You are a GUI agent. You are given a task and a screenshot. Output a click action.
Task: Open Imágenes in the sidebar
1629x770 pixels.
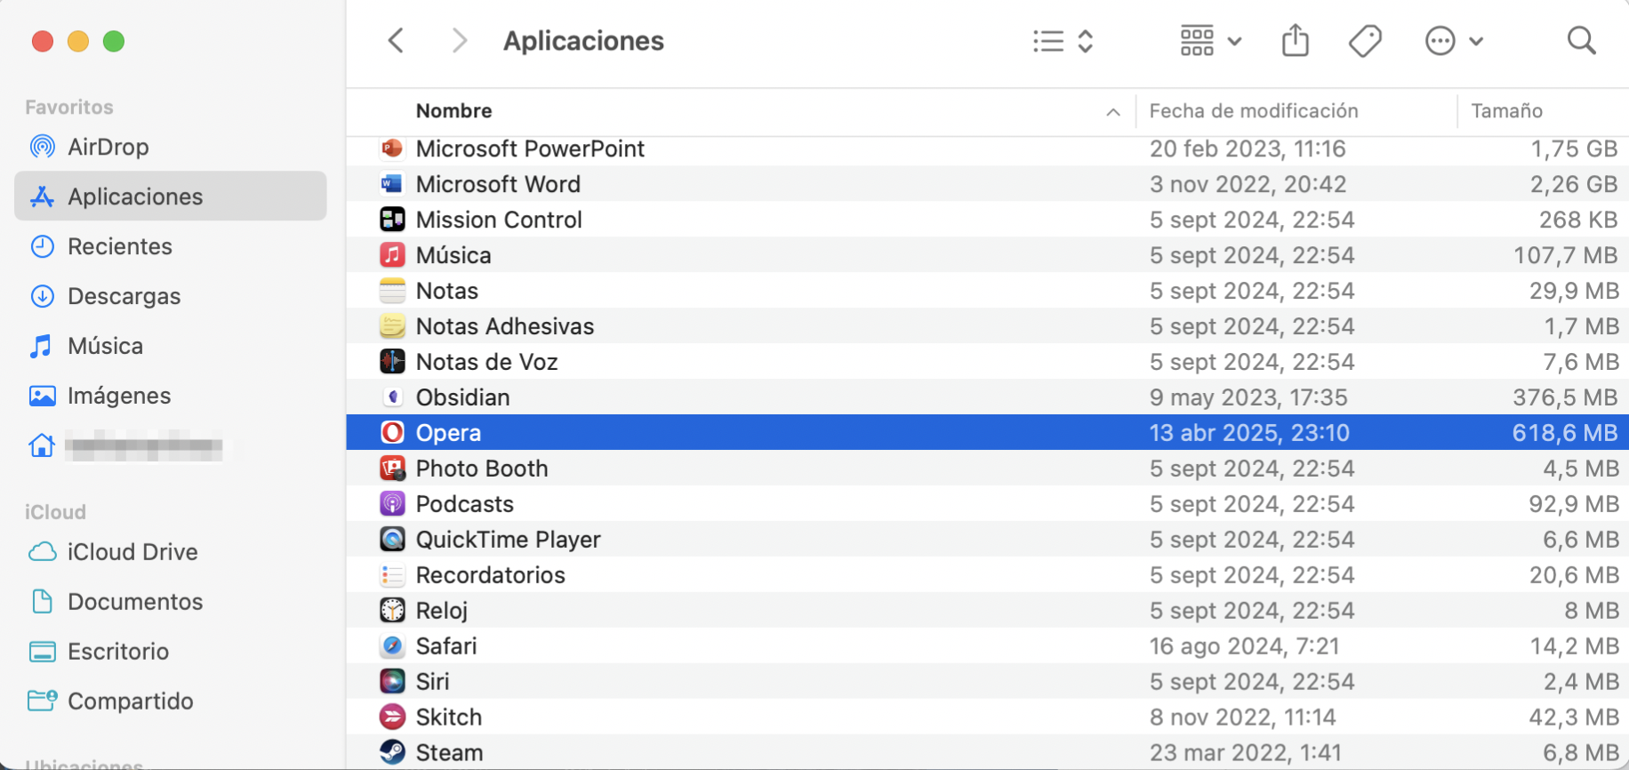click(171, 396)
